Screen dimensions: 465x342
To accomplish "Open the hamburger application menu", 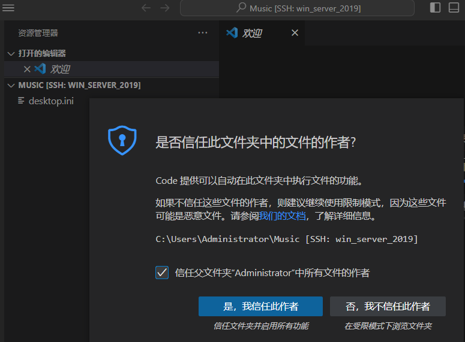I will click(x=8, y=8).
